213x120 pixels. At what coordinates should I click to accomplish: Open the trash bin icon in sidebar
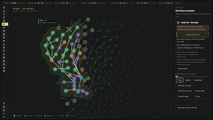point(4,61)
